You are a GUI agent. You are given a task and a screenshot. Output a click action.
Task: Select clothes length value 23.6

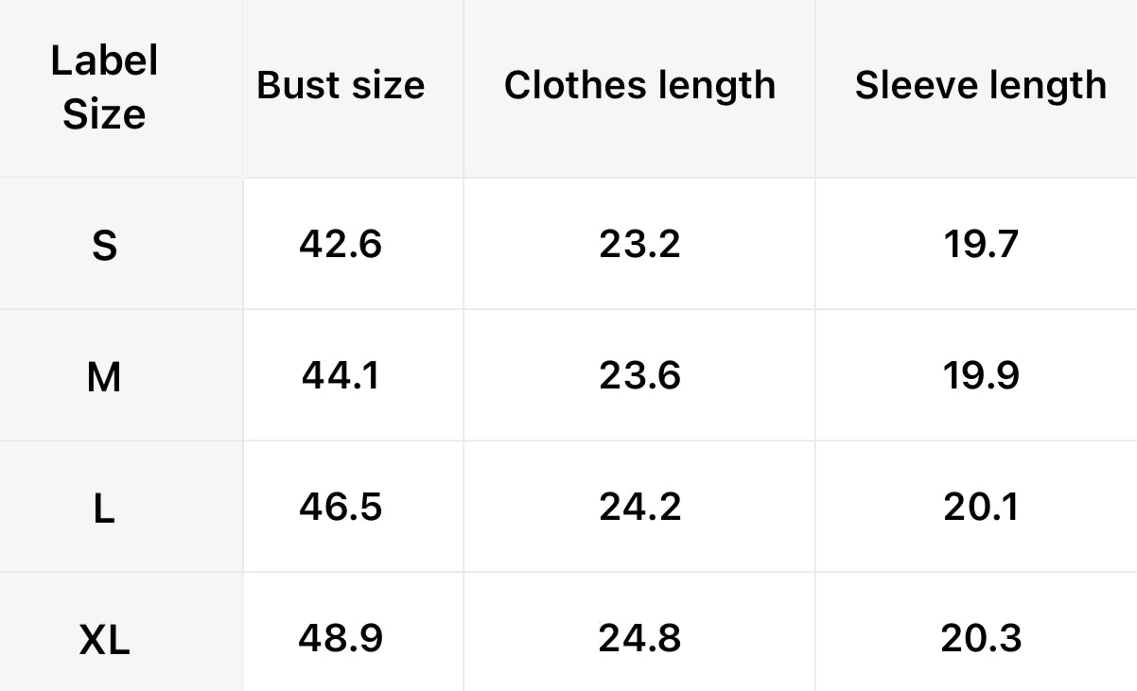(x=639, y=375)
